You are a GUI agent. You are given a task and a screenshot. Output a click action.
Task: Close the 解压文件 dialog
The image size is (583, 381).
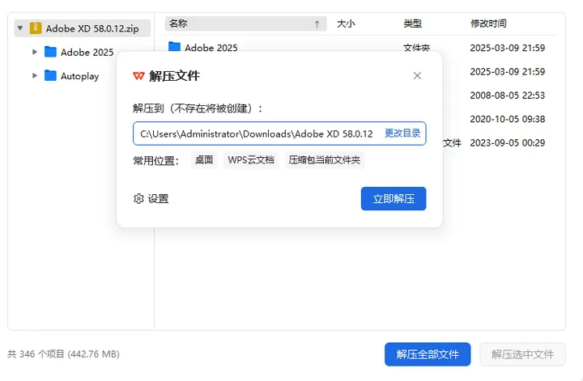pyautogui.click(x=417, y=76)
